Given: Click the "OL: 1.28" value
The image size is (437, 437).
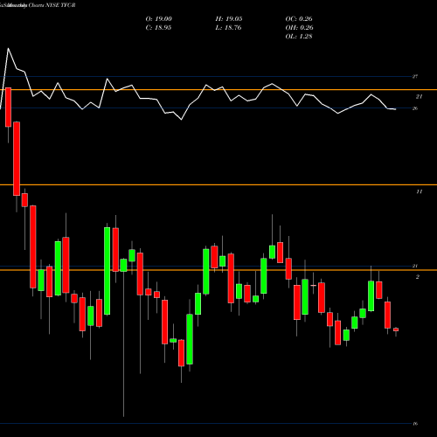Looking at the screenshot, I should click(299, 37).
